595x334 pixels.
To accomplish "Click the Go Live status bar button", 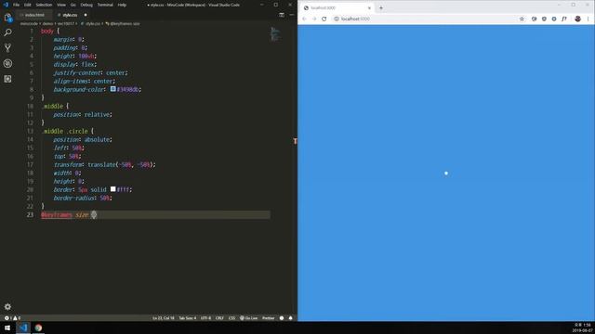I will click(x=248, y=318).
